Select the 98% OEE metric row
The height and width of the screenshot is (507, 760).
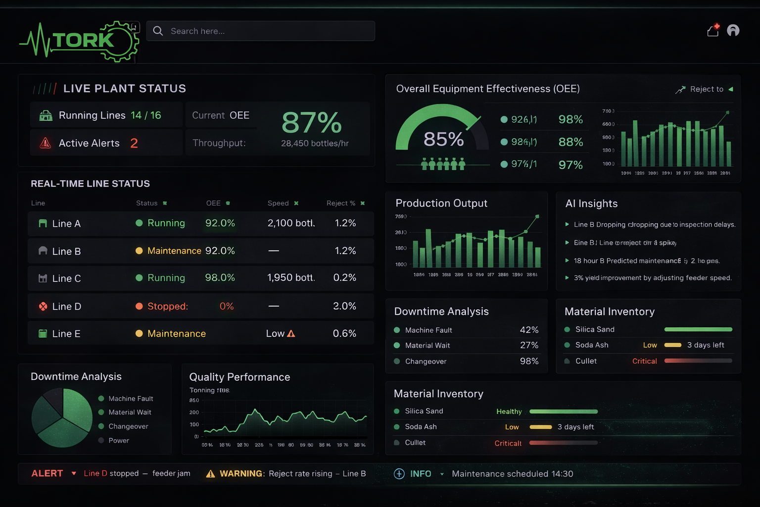click(542, 119)
